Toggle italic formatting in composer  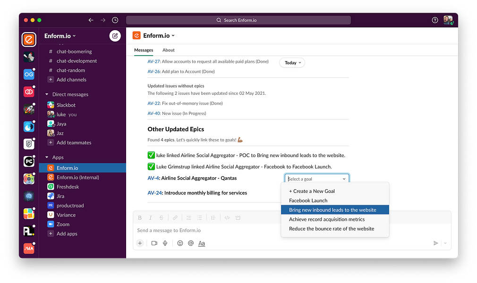pos(150,217)
